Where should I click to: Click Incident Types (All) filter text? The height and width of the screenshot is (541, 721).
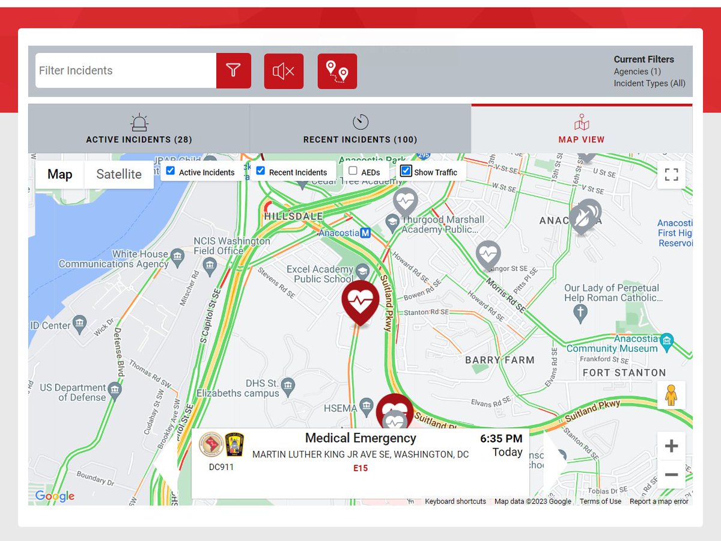tap(650, 84)
